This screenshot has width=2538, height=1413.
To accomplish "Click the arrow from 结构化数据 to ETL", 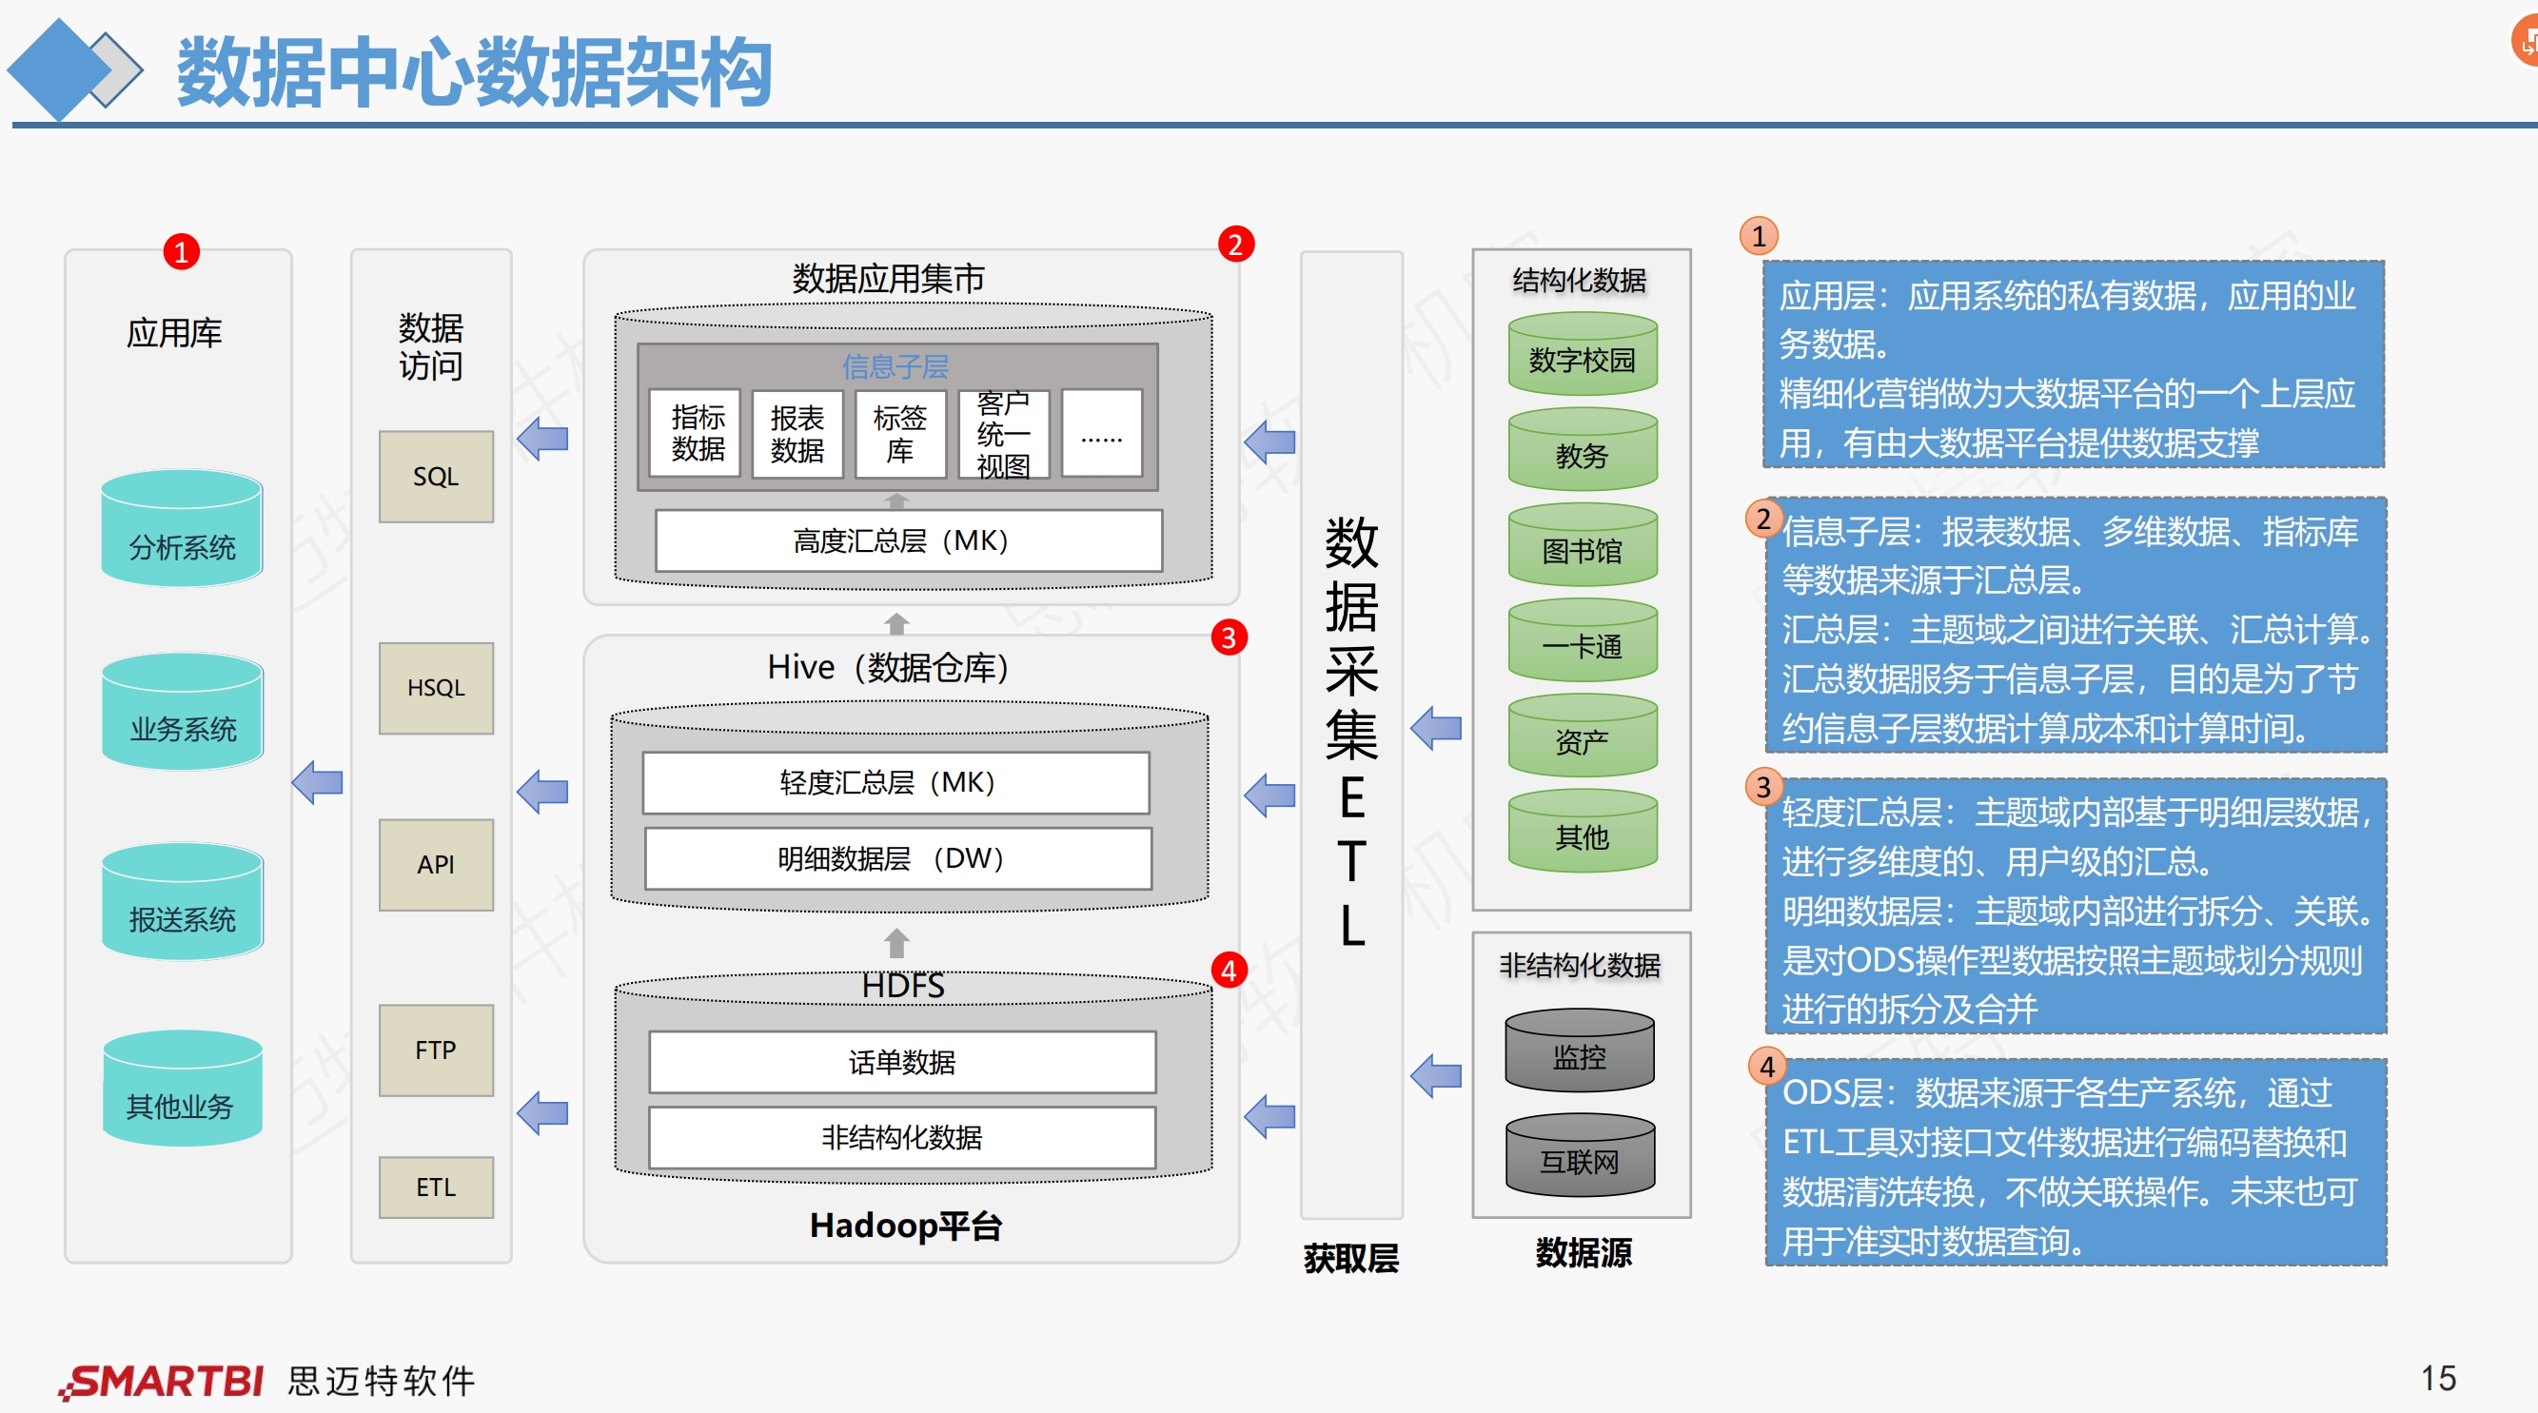I will click(x=1435, y=728).
